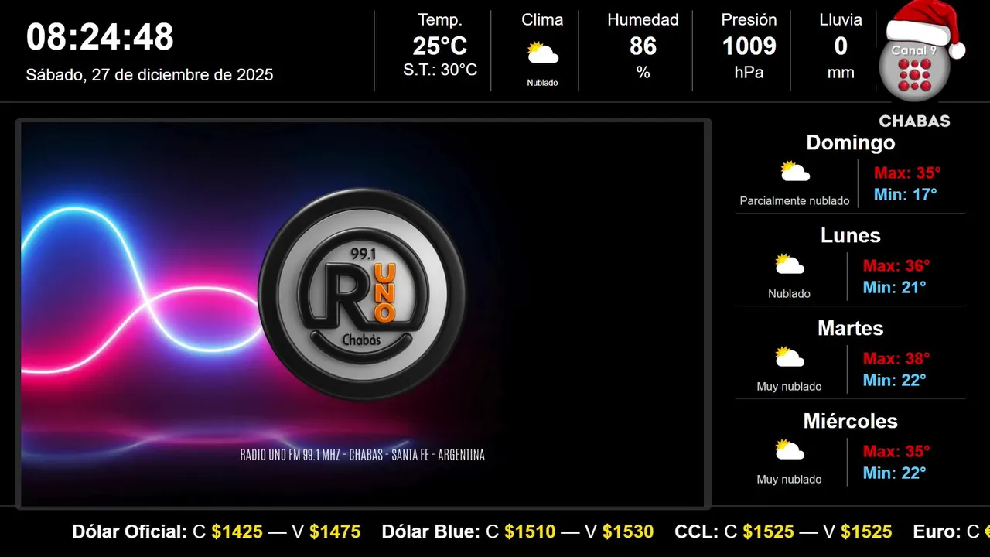Click Miércoles' Min: 22° value

click(894, 473)
